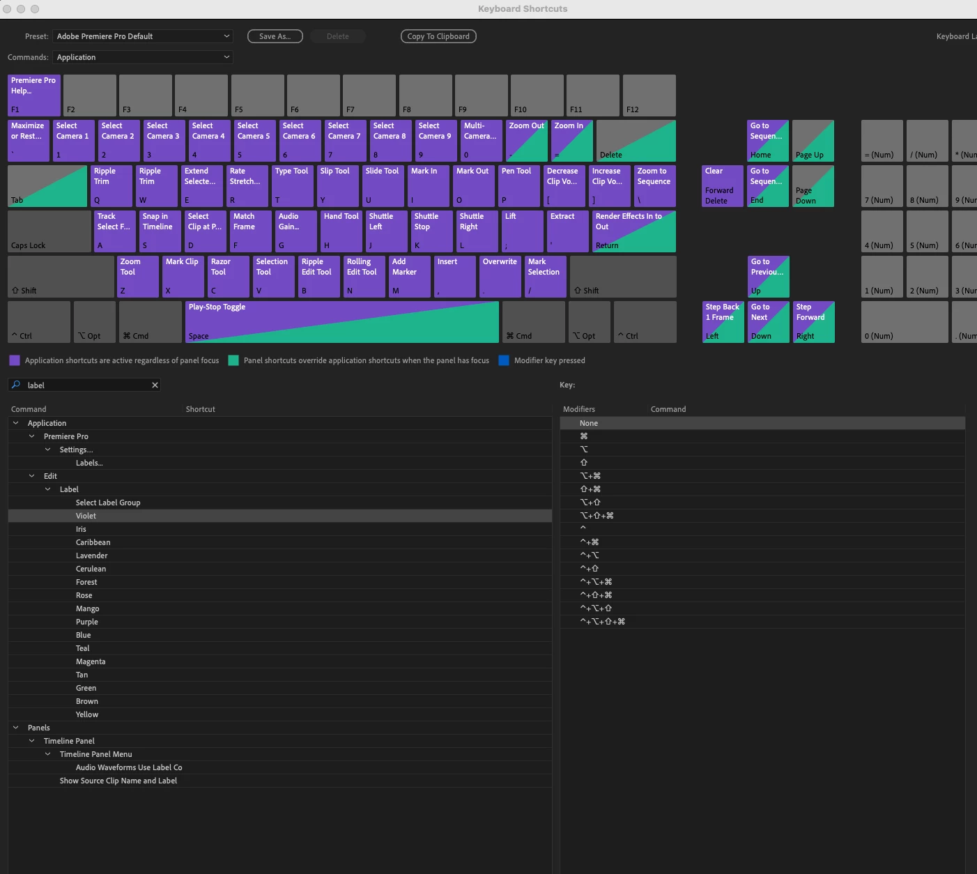Select Select Label Group command

click(x=280, y=503)
